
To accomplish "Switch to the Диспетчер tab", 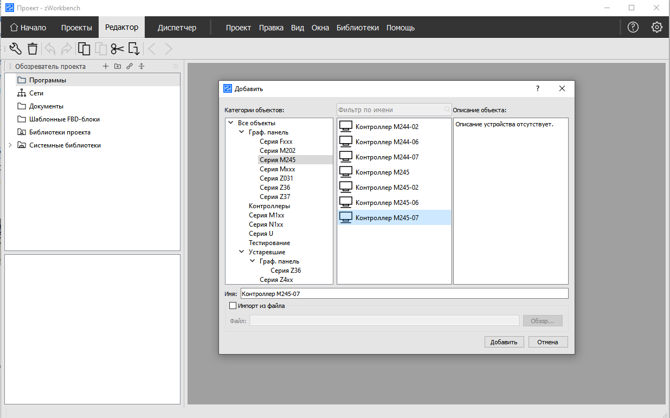I will (x=177, y=28).
